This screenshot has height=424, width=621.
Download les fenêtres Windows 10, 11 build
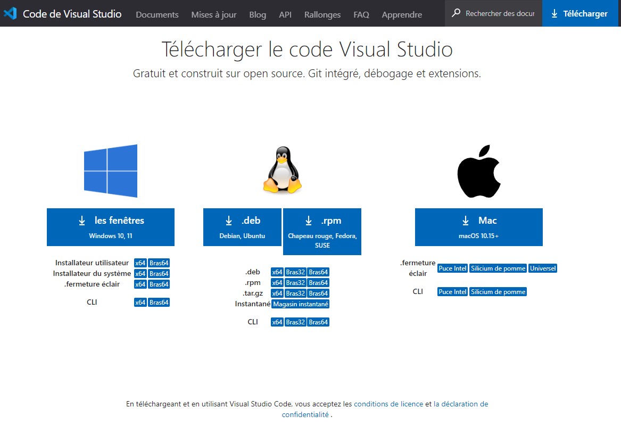pyautogui.click(x=111, y=227)
